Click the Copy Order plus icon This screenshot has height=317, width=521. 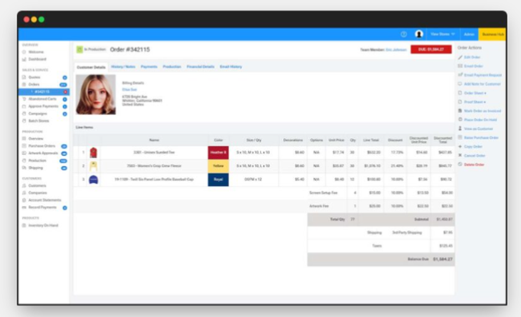(460, 146)
